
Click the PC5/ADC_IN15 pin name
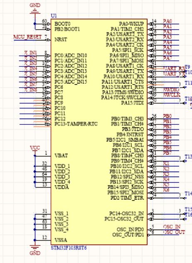[71, 82]
